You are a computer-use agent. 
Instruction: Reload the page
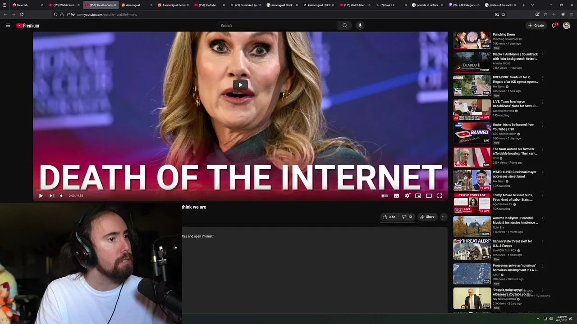click(22, 14)
